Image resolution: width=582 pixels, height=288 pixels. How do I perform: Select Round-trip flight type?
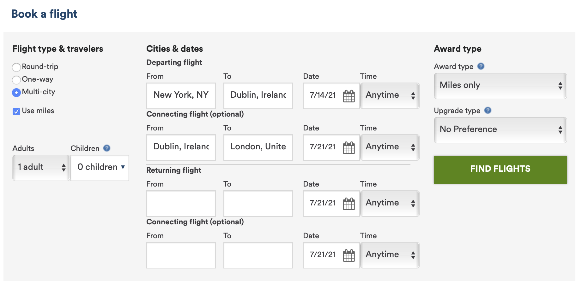pyautogui.click(x=16, y=67)
